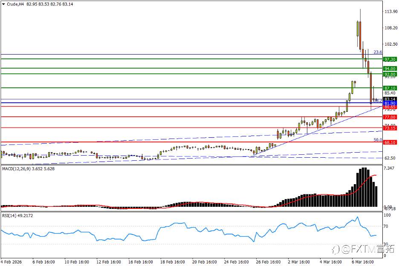Click the 24 Feb 16:00 time label
Viewport: 399px width, 266px height.
pyautogui.click(x=237, y=262)
